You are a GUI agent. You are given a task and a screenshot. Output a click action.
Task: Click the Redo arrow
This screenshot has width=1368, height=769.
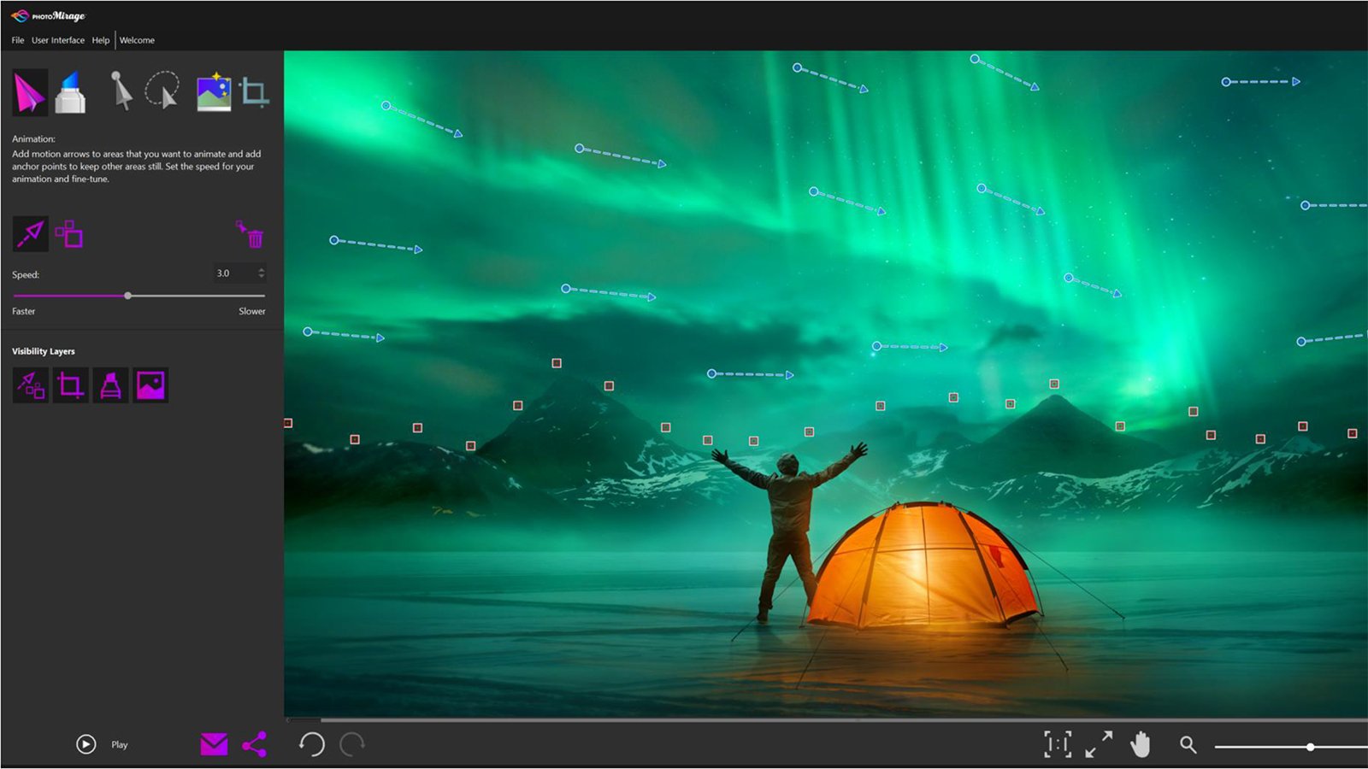point(351,744)
